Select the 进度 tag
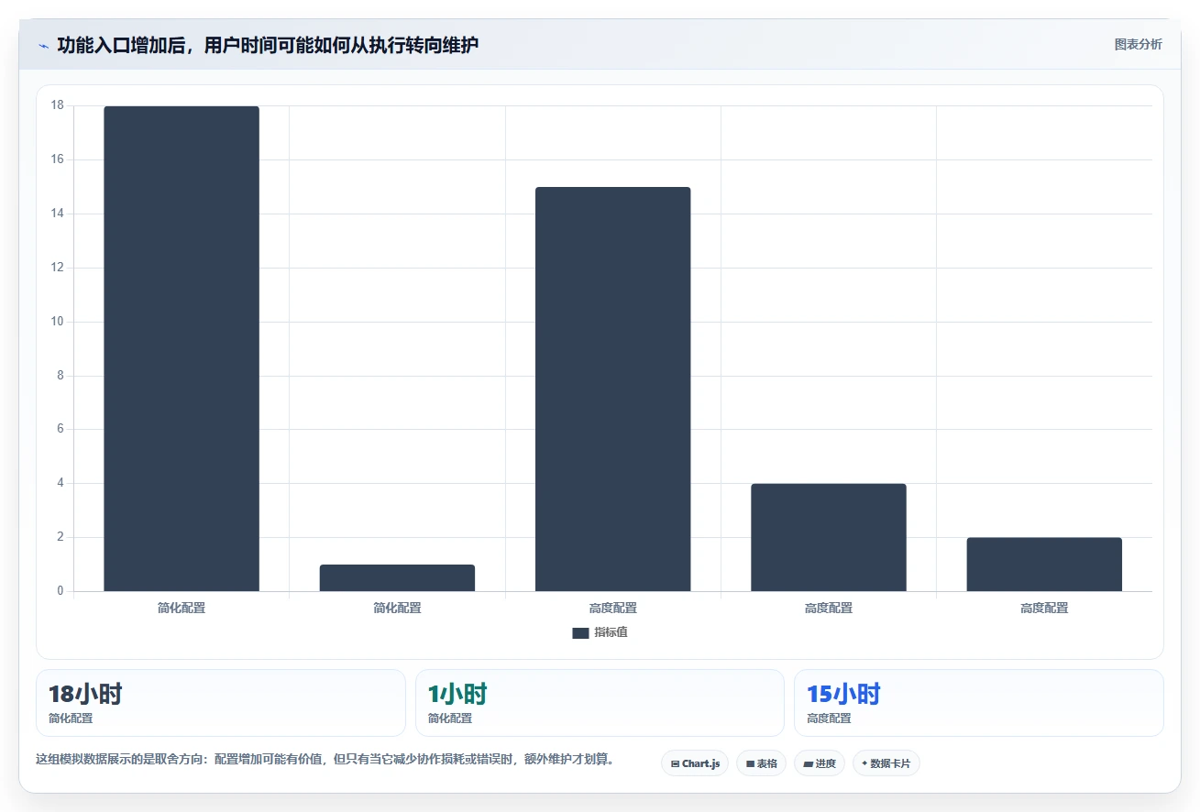 tap(819, 763)
